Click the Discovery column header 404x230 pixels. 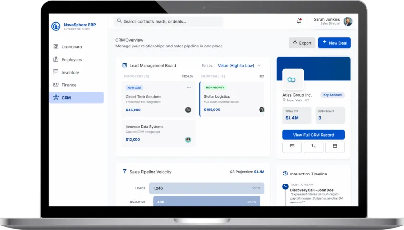(x=136, y=76)
